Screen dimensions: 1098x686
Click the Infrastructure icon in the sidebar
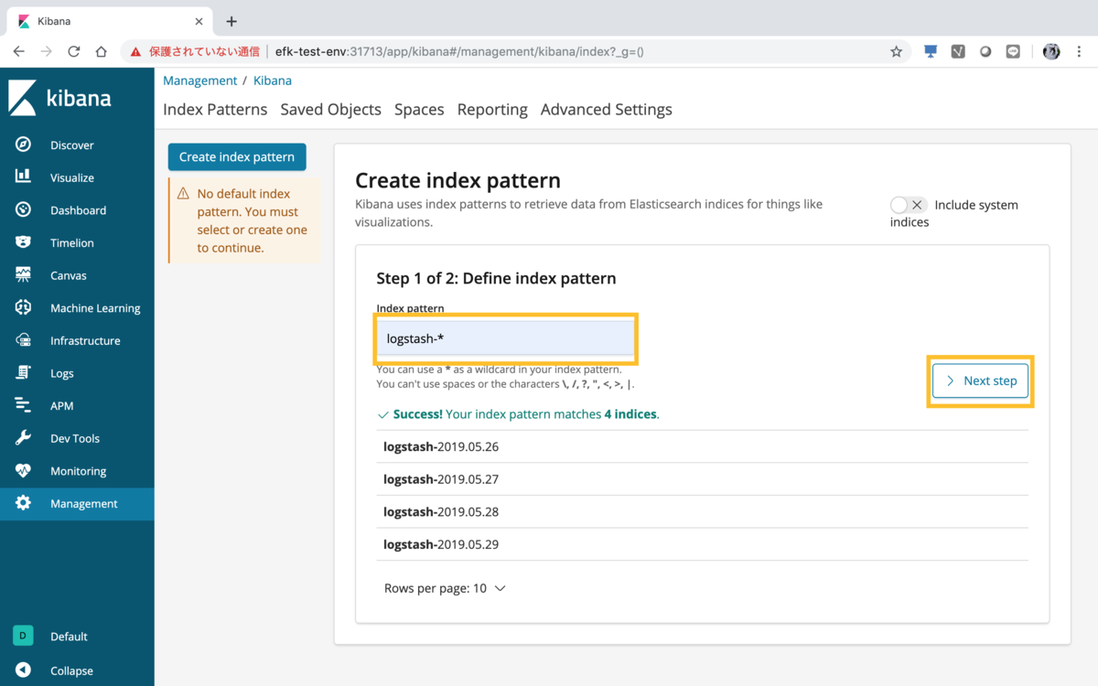pos(24,340)
